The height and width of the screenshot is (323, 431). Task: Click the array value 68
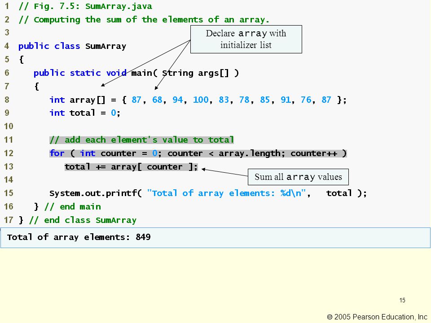pyautogui.click(x=157, y=100)
